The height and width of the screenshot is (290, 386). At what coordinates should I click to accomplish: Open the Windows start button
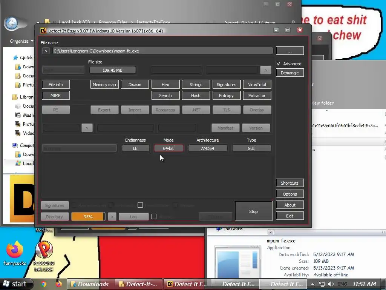point(16,284)
